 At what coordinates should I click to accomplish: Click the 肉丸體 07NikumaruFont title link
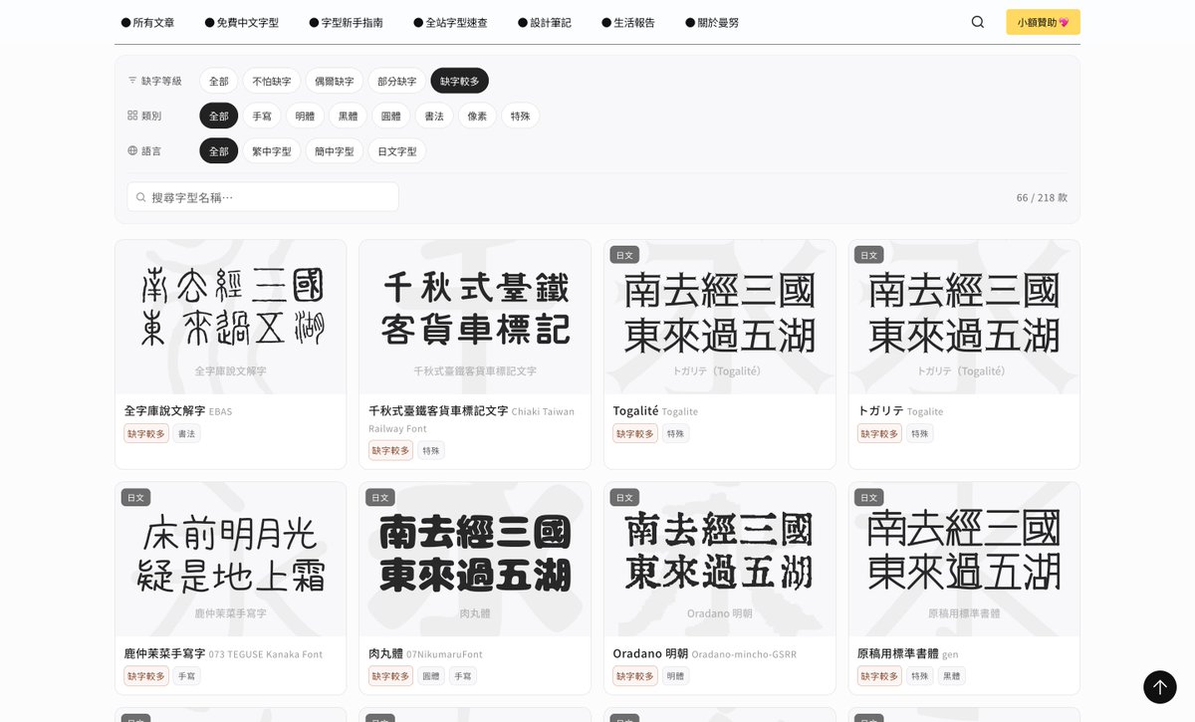coord(425,653)
